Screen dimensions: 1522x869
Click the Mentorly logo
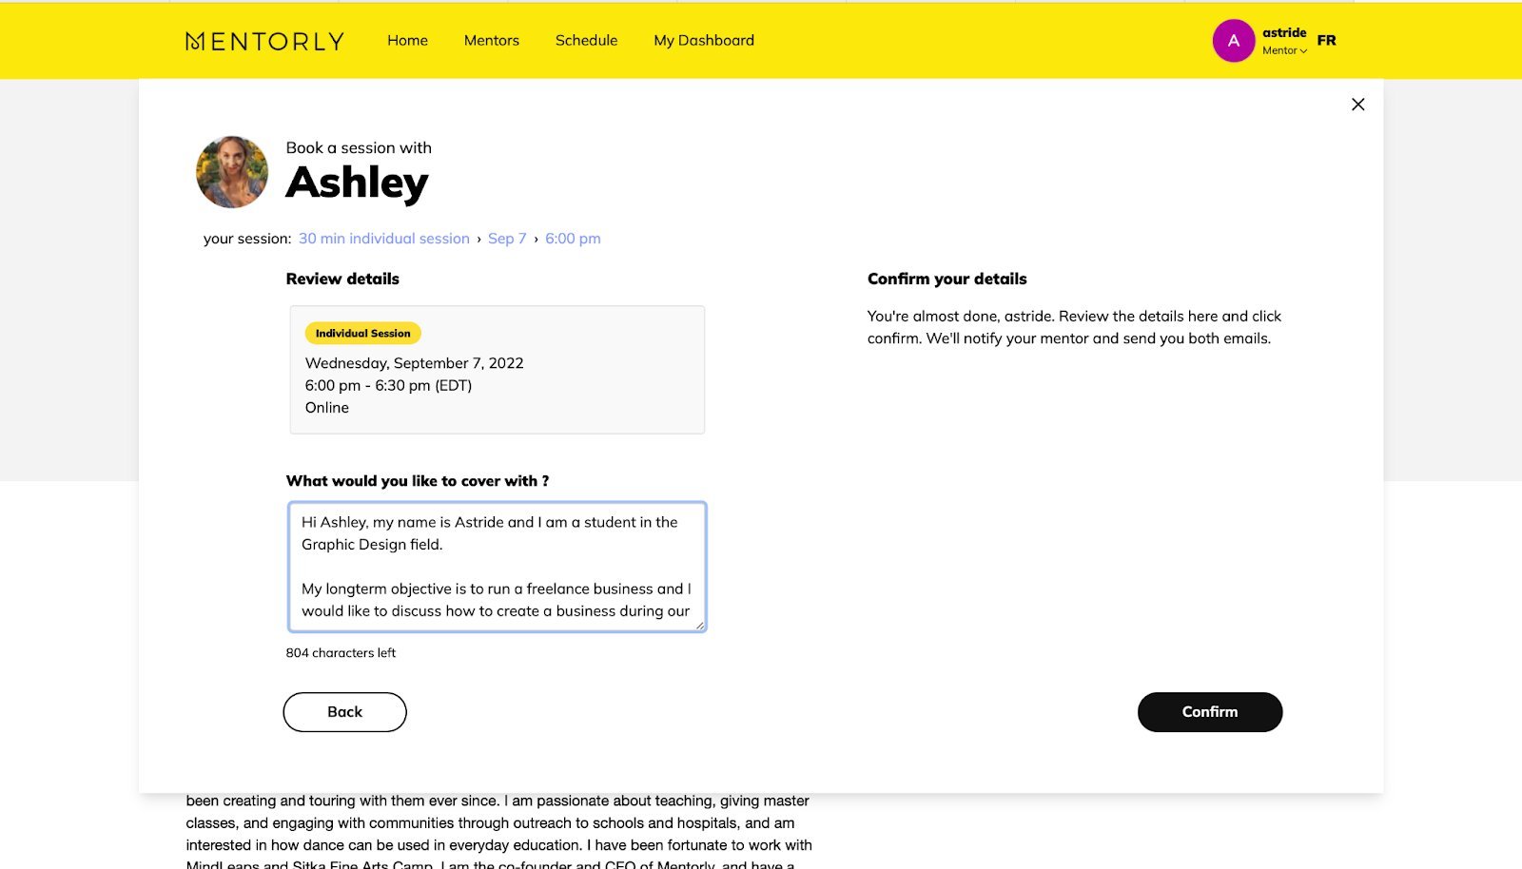click(264, 41)
